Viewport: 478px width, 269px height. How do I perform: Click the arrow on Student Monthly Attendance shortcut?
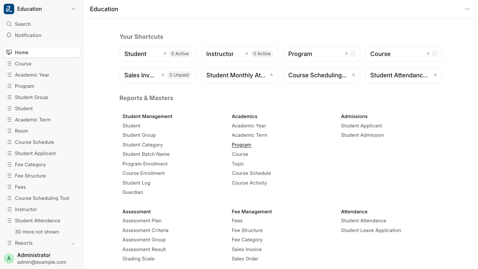[271, 75]
